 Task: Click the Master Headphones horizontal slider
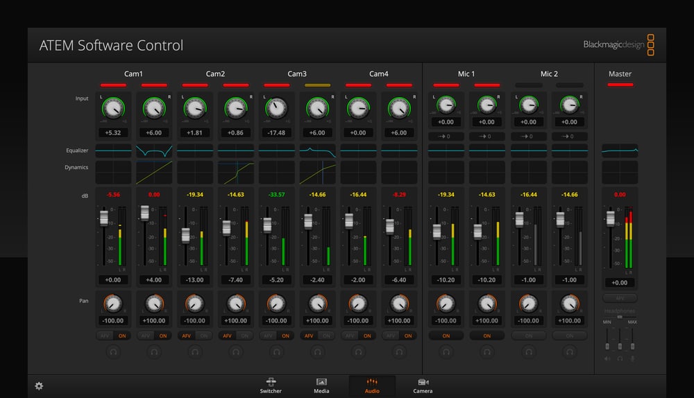pyautogui.click(x=620, y=317)
